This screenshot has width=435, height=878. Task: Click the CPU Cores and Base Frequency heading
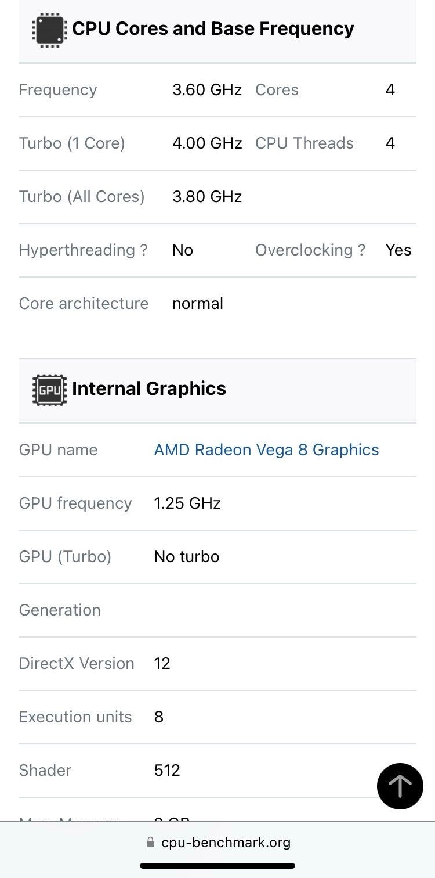click(x=213, y=29)
